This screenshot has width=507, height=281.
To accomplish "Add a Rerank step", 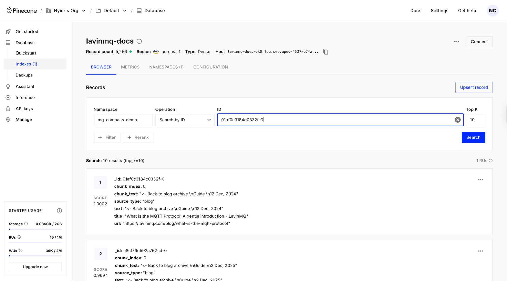I will point(138,137).
